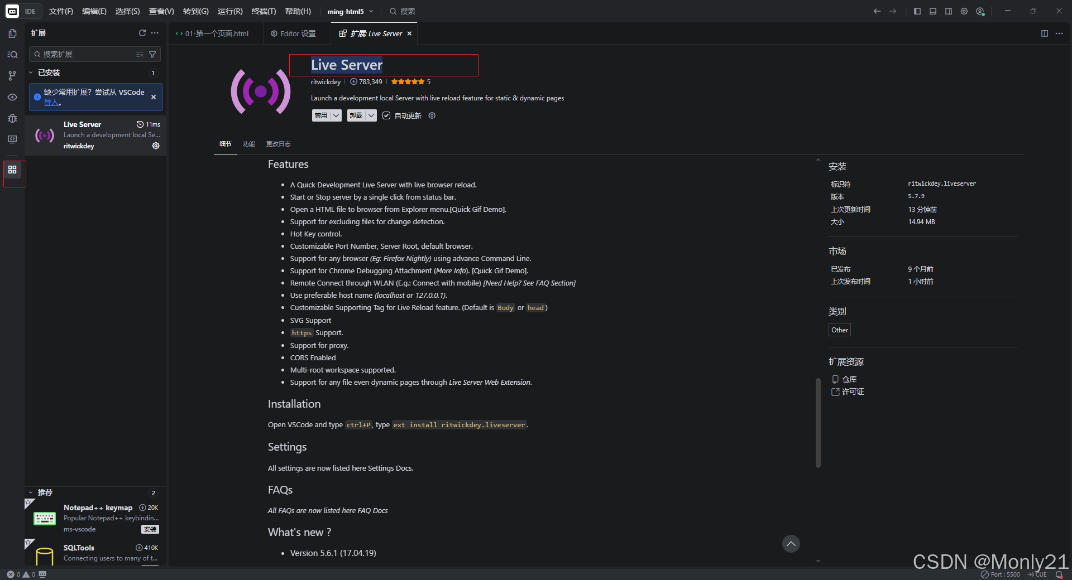Open the Search view in activity bar
Viewport: 1072px width, 580px height.
pos(12,55)
